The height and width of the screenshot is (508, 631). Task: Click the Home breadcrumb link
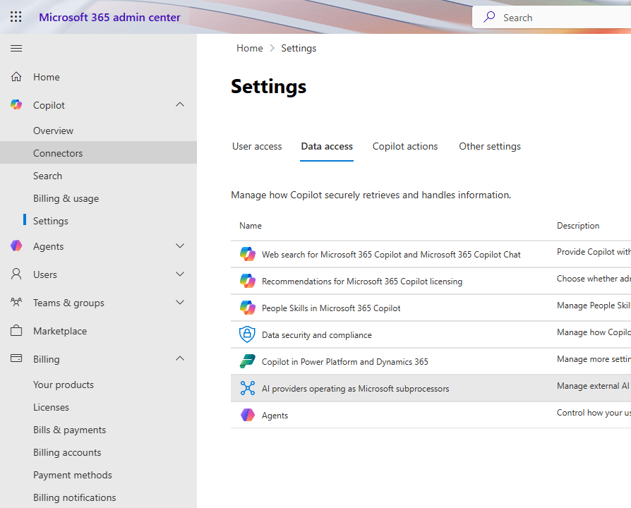coord(249,49)
